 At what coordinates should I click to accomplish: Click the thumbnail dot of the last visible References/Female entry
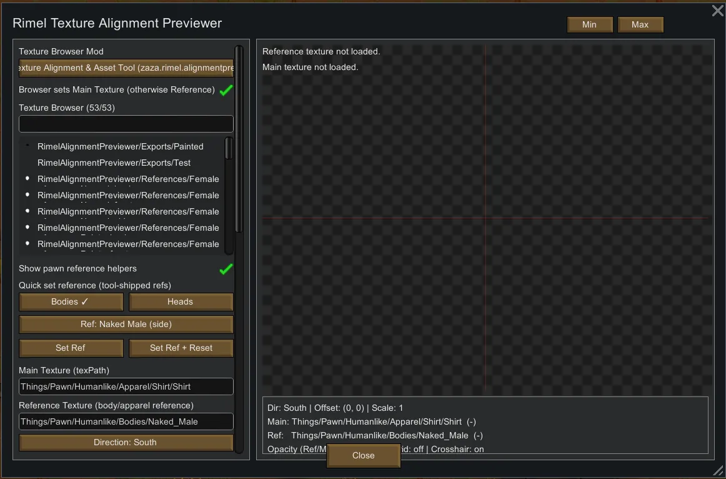27,244
